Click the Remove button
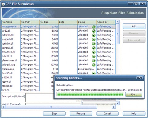 pyautogui.click(x=134, y=33)
